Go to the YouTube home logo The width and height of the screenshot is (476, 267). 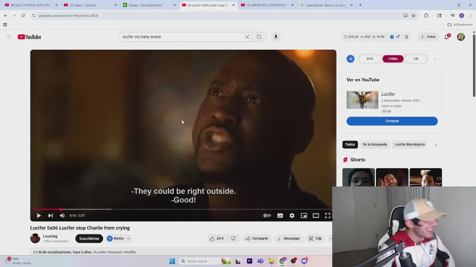click(x=29, y=37)
